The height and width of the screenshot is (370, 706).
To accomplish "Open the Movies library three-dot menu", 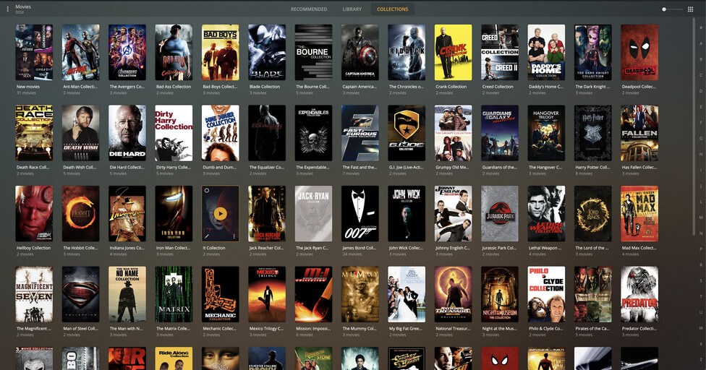I will point(8,9).
